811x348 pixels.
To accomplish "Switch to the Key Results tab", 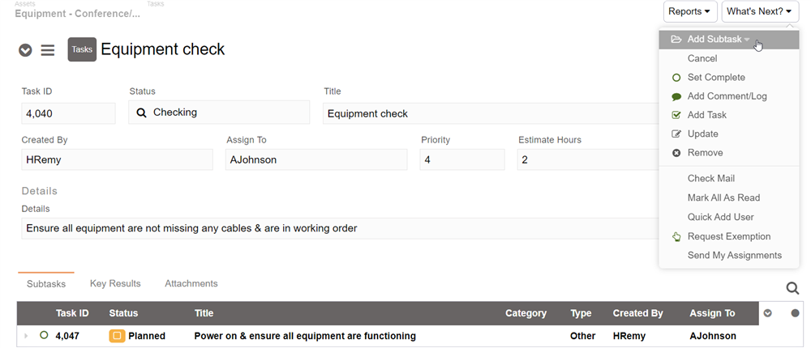I will (115, 284).
